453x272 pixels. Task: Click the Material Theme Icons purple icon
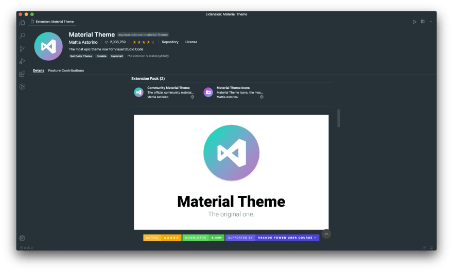click(x=208, y=93)
